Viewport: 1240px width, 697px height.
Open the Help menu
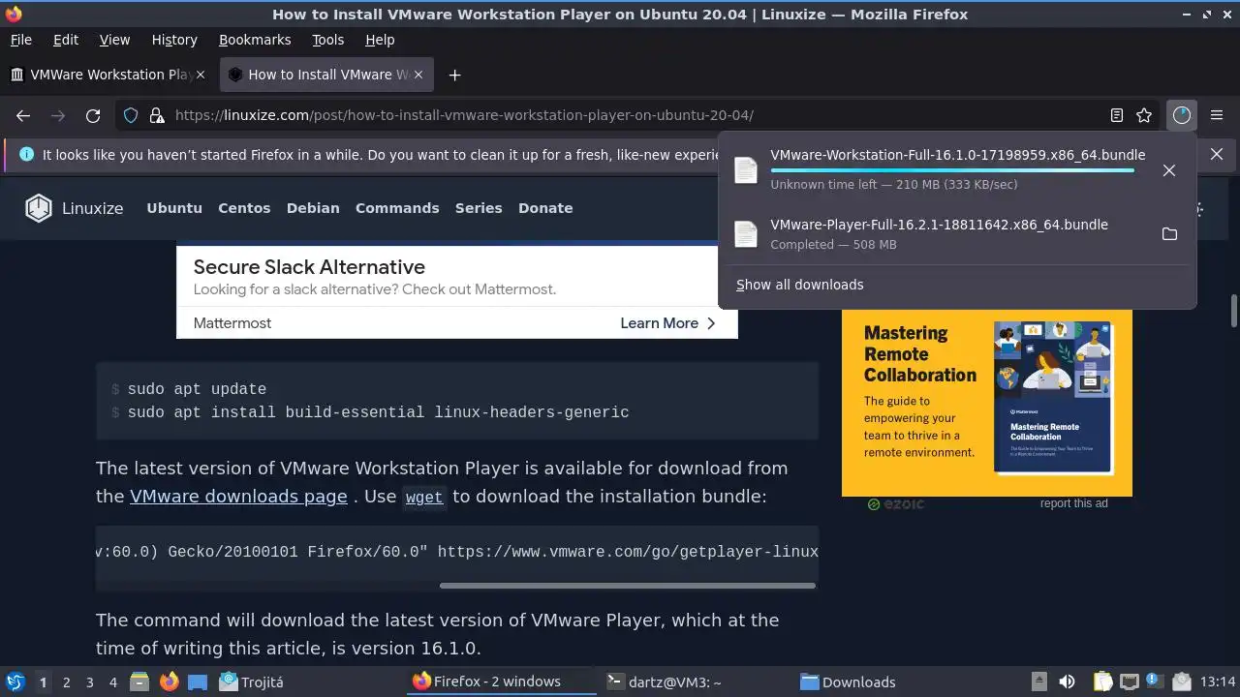[380, 40]
